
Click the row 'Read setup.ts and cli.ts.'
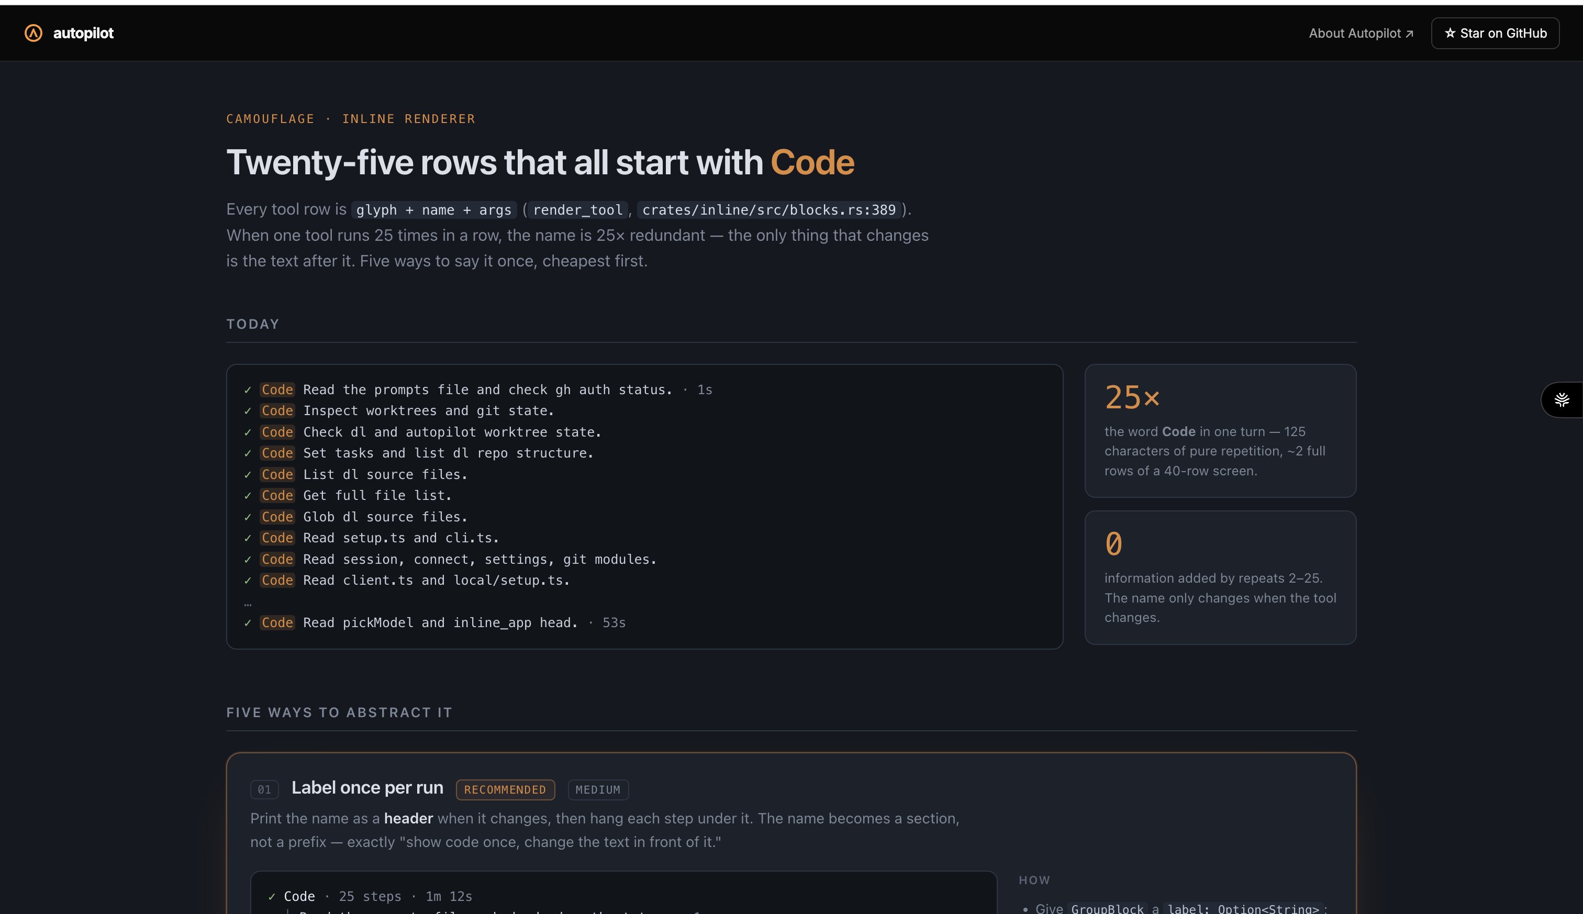coord(372,538)
